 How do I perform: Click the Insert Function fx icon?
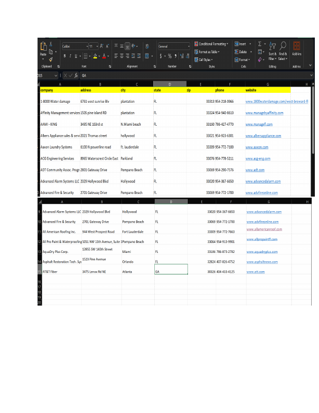(76, 76)
